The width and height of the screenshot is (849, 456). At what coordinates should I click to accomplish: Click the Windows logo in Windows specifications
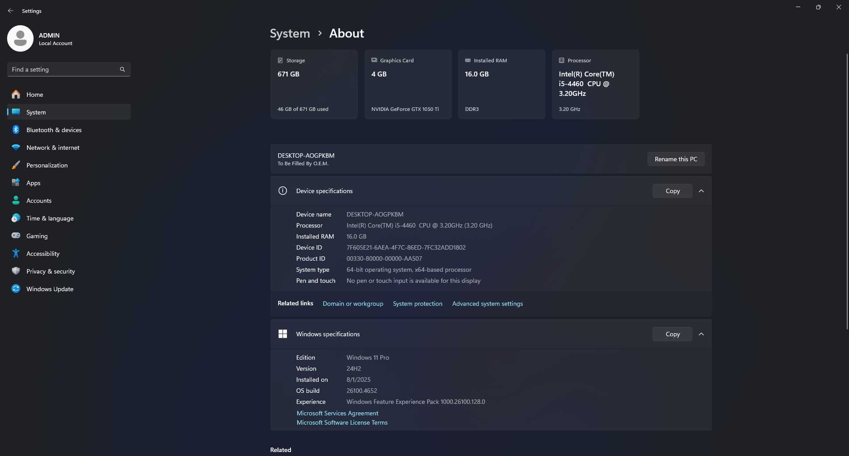283,334
